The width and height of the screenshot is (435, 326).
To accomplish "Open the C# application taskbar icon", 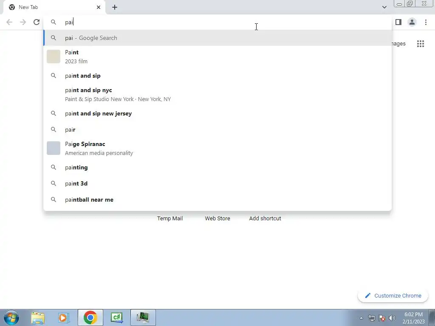I will click(117, 318).
